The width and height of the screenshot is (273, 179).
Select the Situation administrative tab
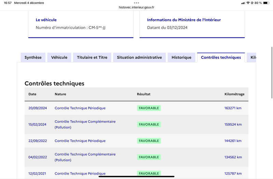[x=139, y=57]
